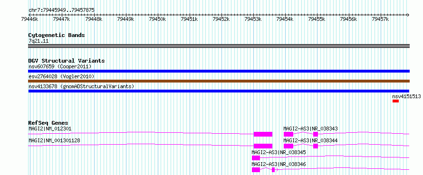Open the MAGI2-AS3|NR_038346 transcript label

point(279,164)
